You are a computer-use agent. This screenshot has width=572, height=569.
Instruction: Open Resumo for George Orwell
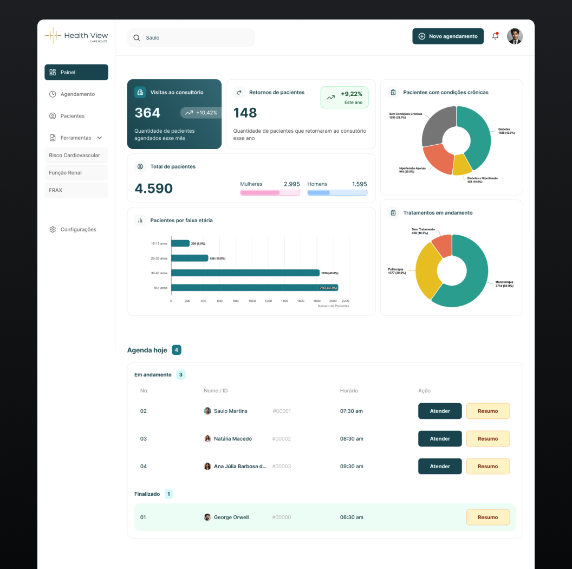pyautogui.click(x=487, y=518)
